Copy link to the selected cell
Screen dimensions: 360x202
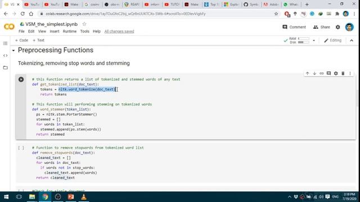(321, 74)
